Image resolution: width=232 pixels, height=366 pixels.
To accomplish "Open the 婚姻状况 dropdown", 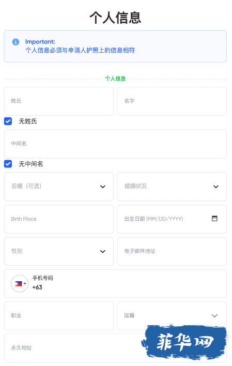I will pos(172,187).
